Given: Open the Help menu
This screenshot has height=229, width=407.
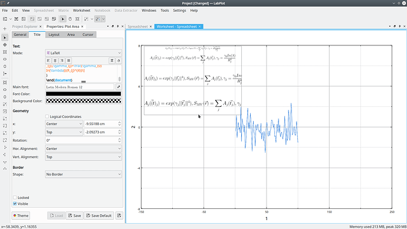Looking at the screenshot, I should 194,11.
